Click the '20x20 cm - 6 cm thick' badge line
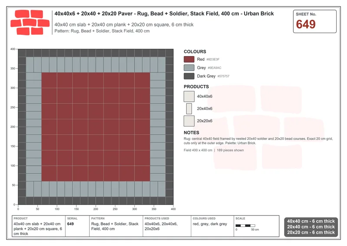Screen dimensions: 347x246 (311, 233)
